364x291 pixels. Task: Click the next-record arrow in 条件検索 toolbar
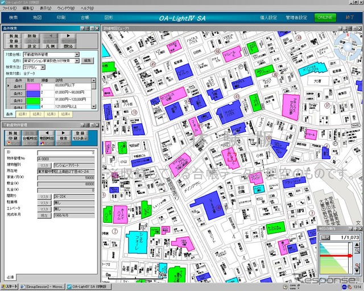coord(68,36)
